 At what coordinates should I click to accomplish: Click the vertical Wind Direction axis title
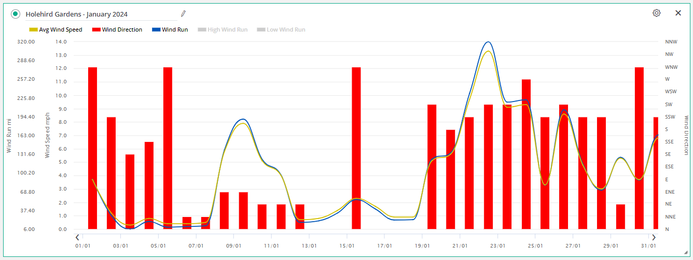(x=686, y=135)
